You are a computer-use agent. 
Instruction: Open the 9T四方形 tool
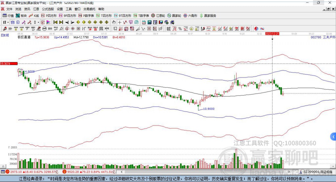[x=122, y=16]
